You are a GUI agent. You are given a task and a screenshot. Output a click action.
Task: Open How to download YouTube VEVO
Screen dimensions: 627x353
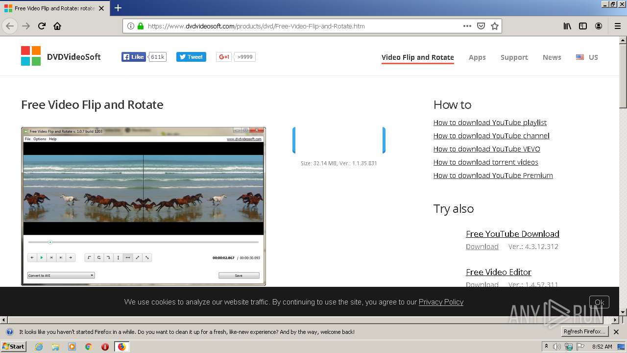(x=487, y=149)
